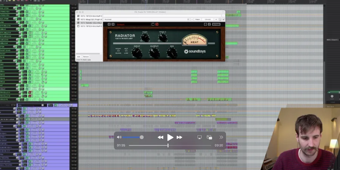Select Maag EQ2 in FX chain list

[91, 19]
